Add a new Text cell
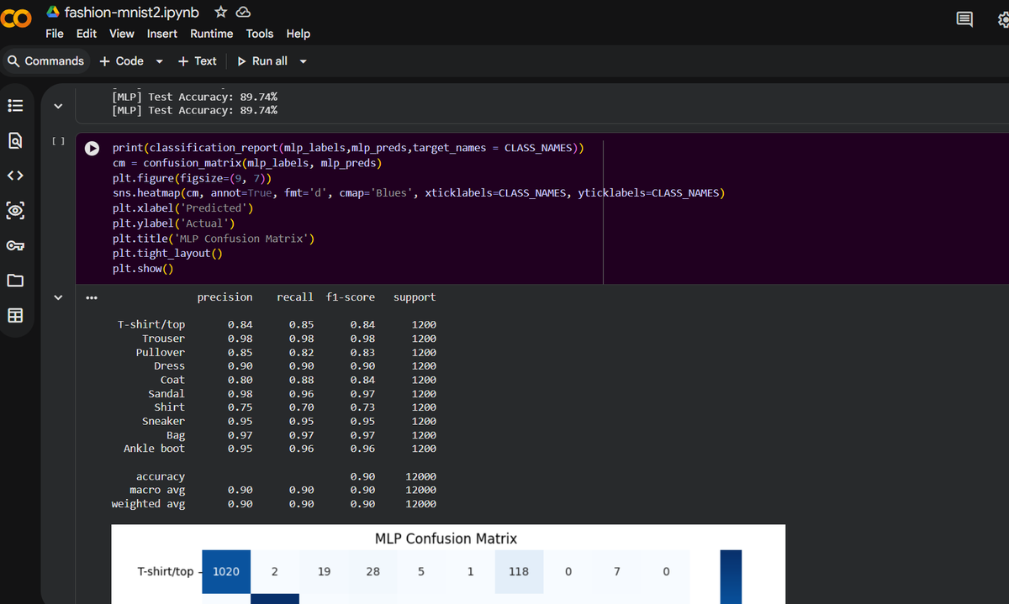Viewport: 1009px width, 604px height. tap(198, 61)
